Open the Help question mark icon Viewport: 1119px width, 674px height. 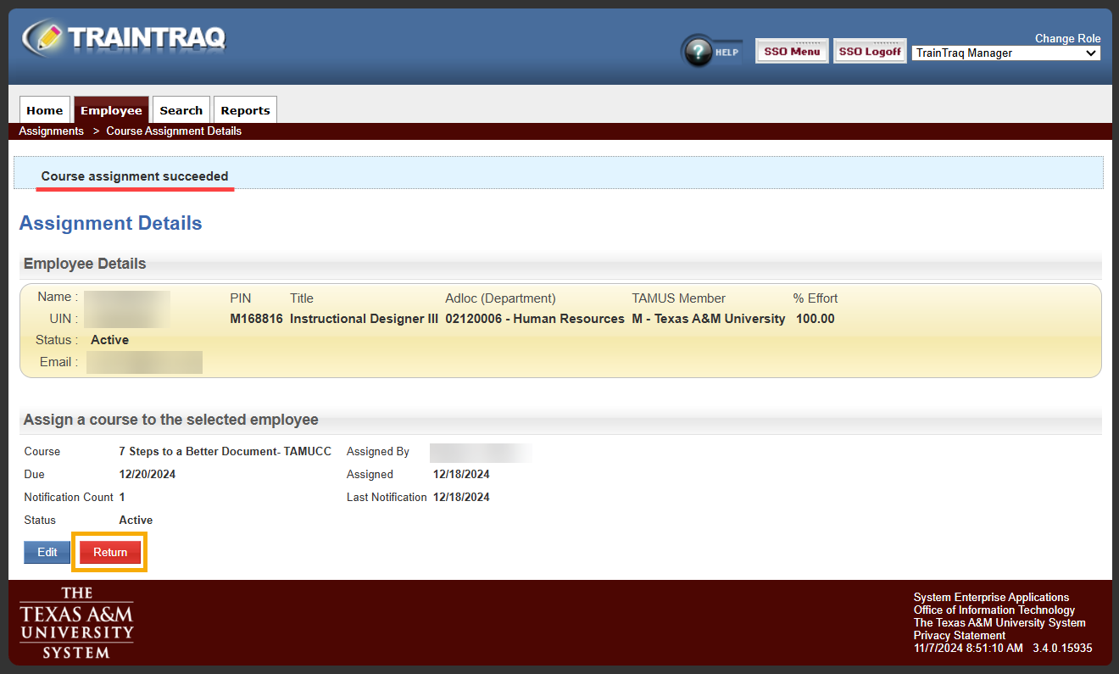coord(699,52)
